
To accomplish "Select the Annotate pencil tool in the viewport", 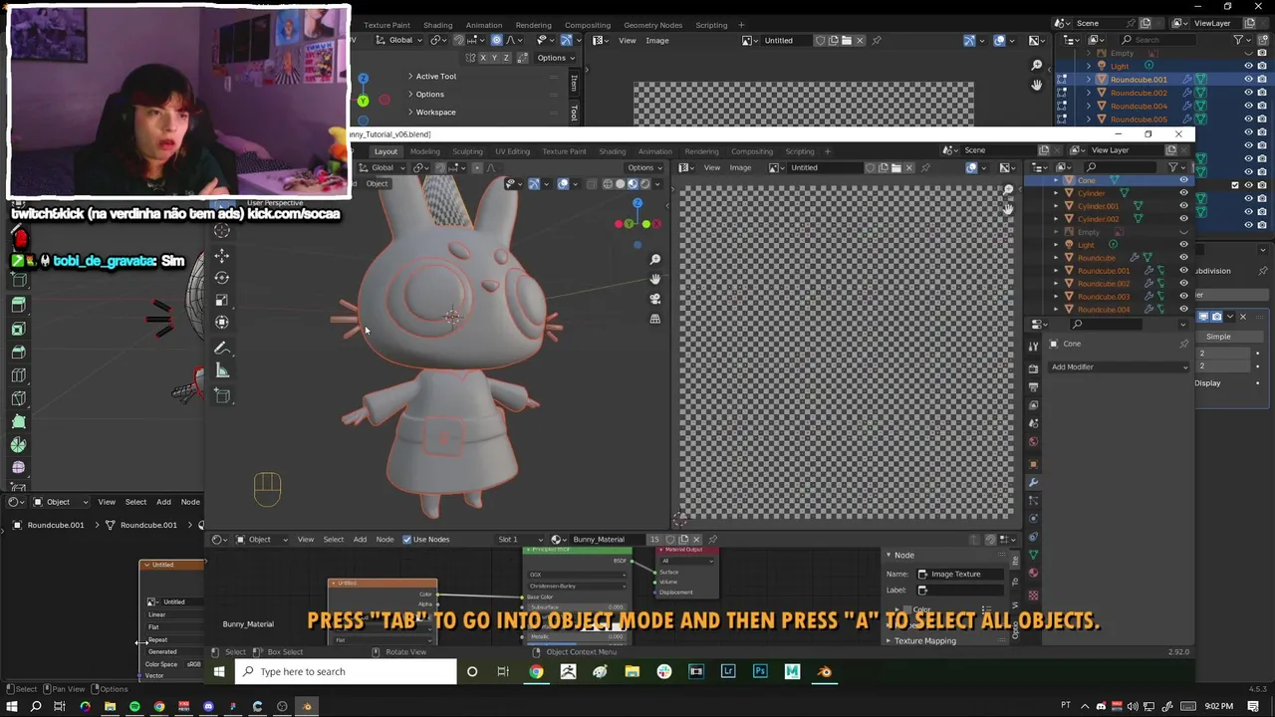I will [222, 349].
